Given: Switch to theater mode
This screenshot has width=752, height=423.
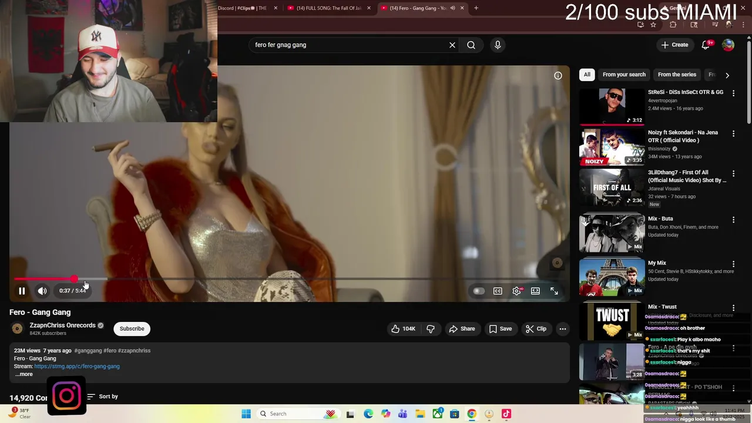Looking at the screenshot, I should coord(535,291).
